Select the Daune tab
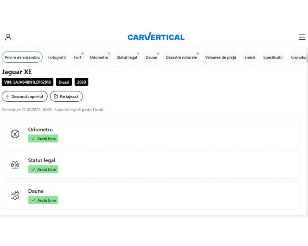 151,57
